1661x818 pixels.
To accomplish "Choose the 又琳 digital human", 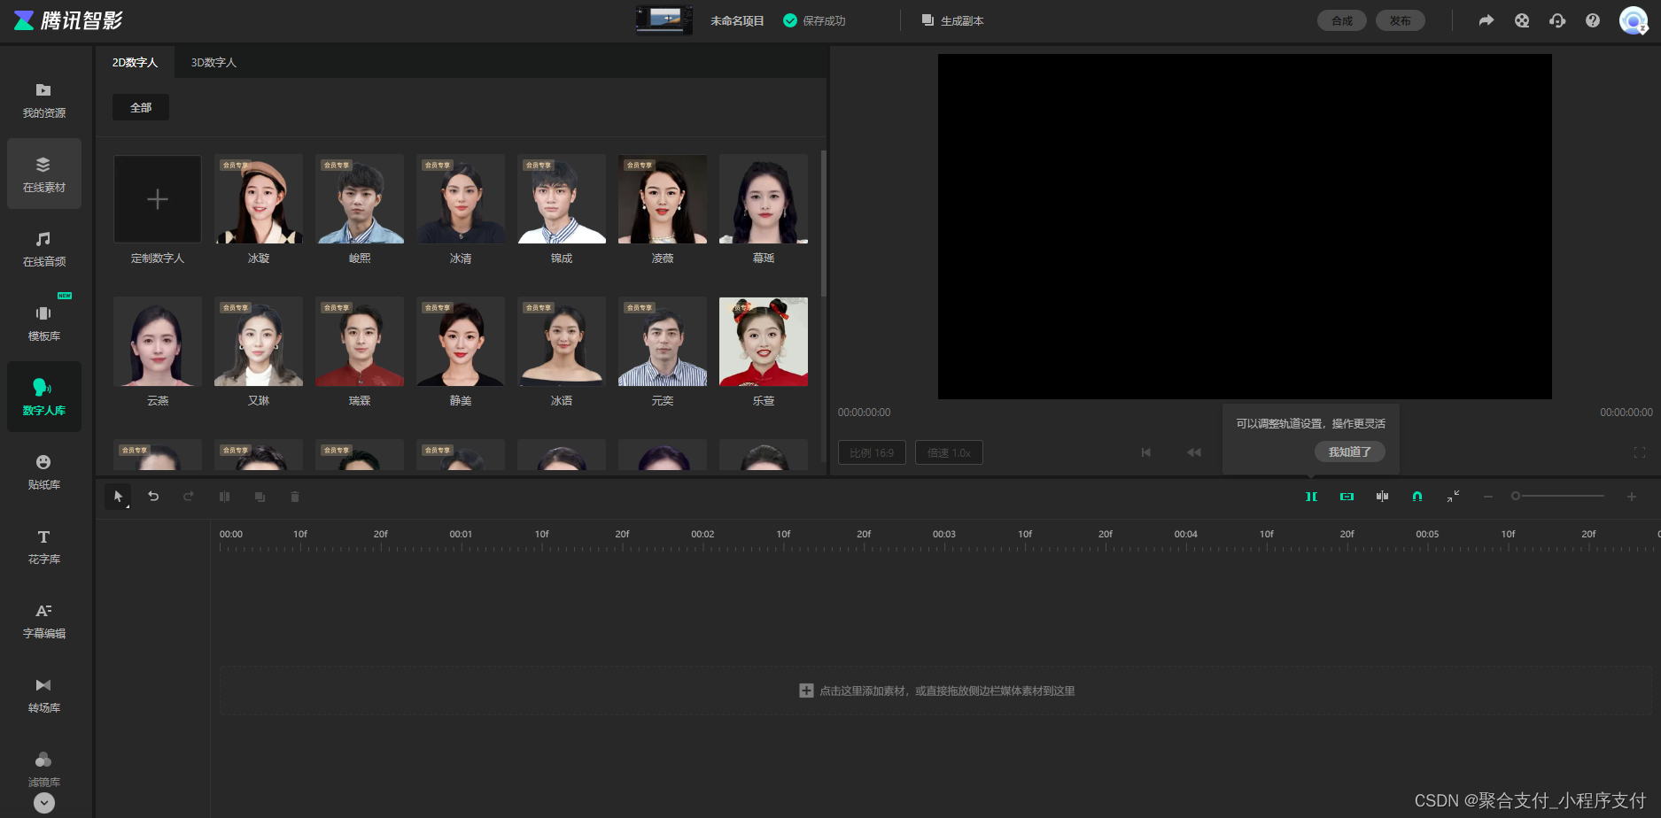I will (x=259, y=342).
